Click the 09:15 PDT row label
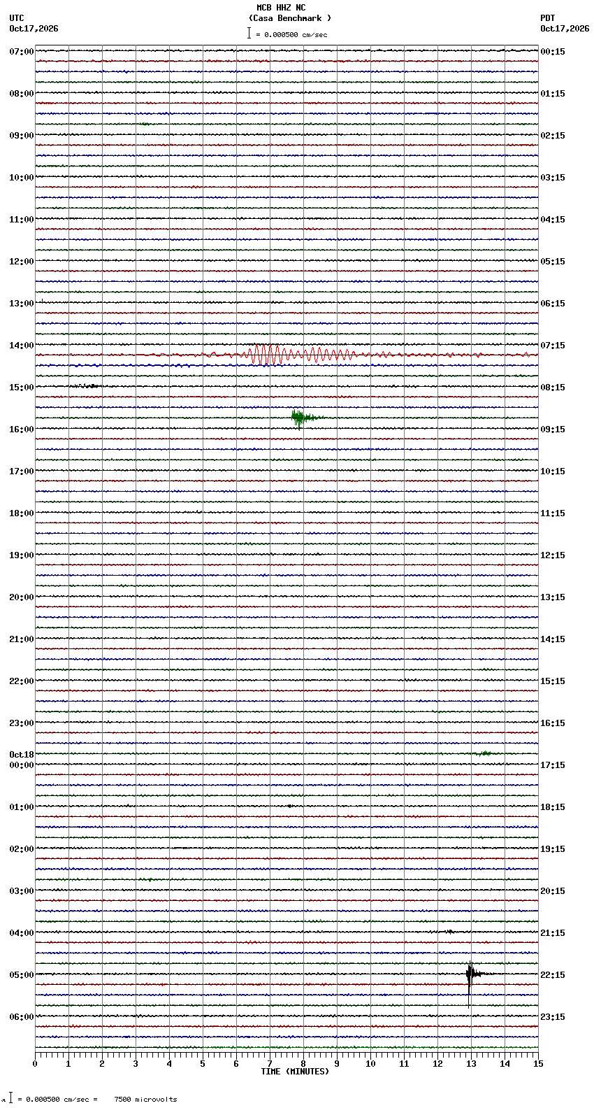This screenshot has width=594, height=1108. (553, 429)
